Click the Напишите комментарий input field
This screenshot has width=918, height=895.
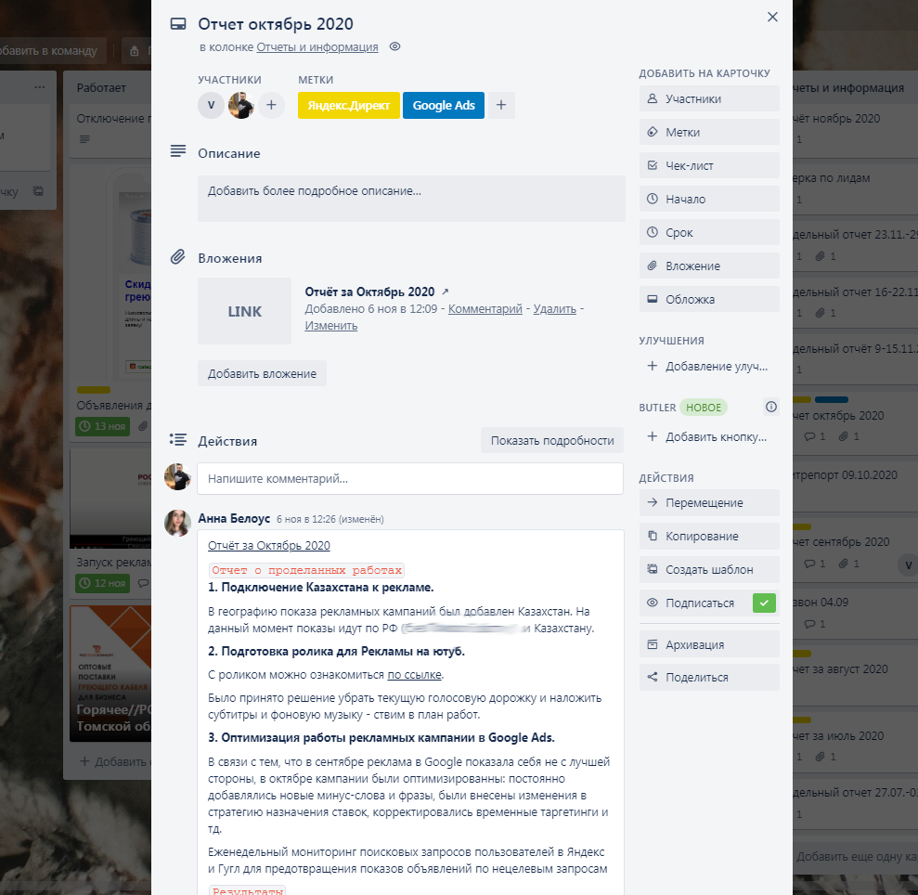410,478
